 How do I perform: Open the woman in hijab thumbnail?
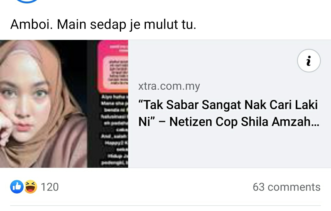pyautogui.click(x=43, y=104)
